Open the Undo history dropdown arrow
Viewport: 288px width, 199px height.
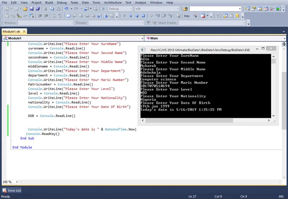tap(72, 9)
